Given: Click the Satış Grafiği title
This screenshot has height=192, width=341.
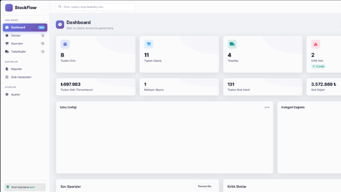Looking at the screenshot, I should pos(68,107).
